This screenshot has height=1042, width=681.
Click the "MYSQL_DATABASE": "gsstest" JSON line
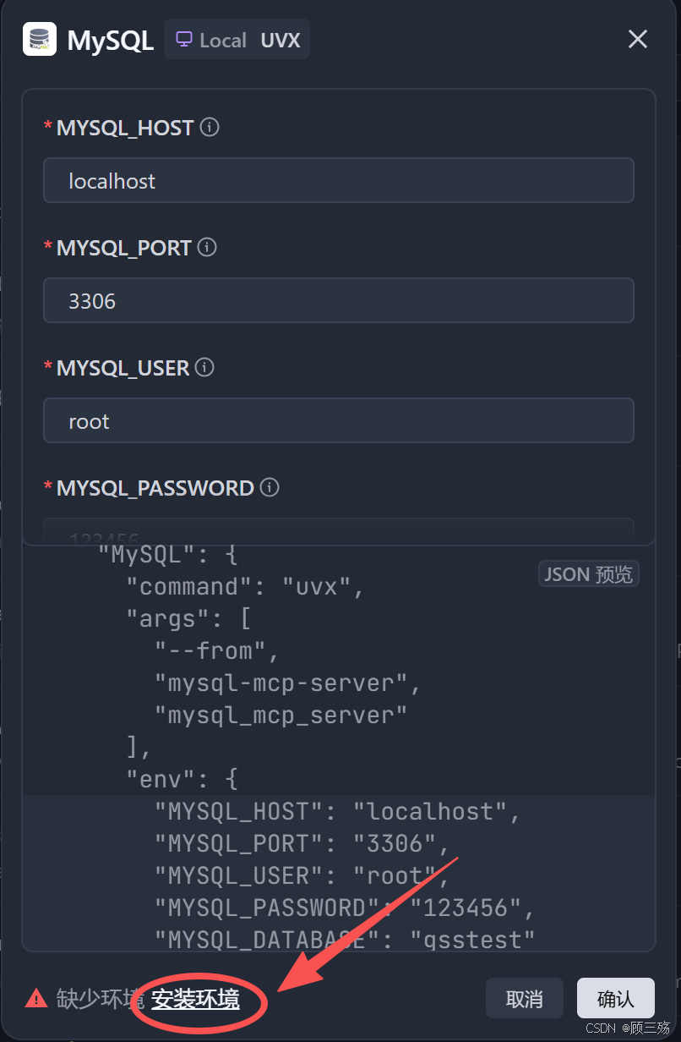pyautogui.click(x=345, y=939)
